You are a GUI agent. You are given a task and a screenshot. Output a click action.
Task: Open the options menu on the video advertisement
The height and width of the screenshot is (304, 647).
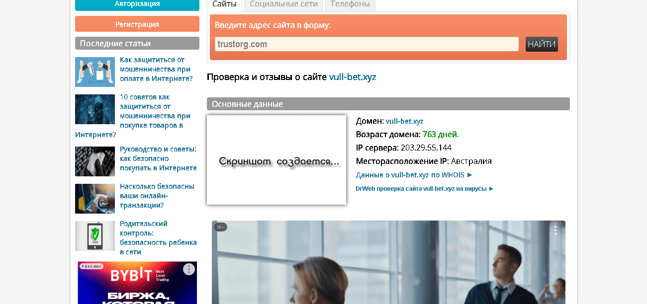point(555,230)
